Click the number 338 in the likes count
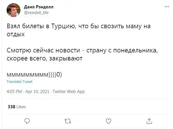Viewport: 173px width, 129px height. click(12, 107)
